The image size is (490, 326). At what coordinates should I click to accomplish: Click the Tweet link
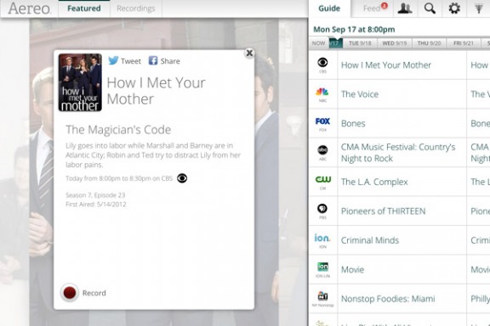(x=131, y=61)
